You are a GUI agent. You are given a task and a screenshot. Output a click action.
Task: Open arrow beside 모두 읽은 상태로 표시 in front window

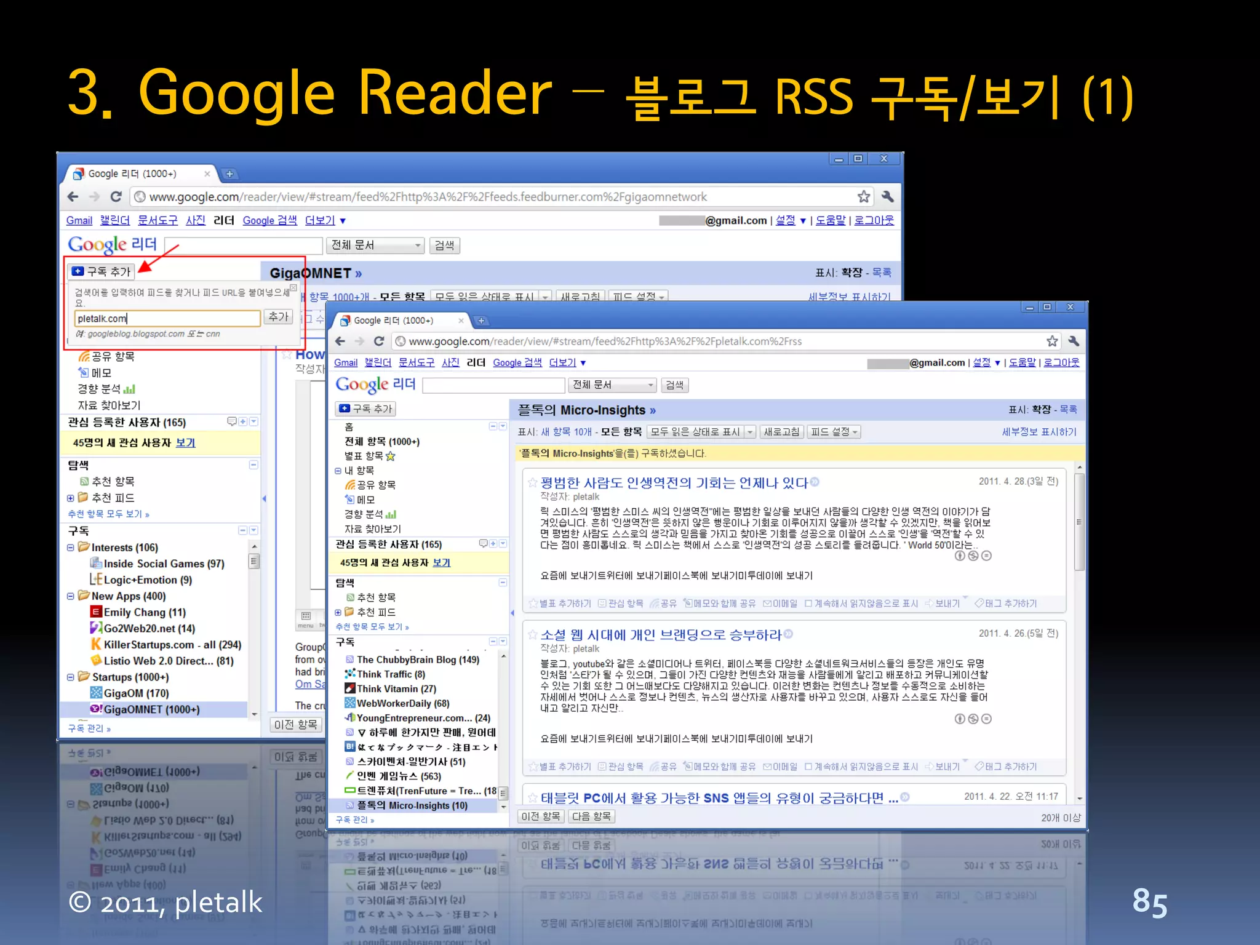click(750, 432)
